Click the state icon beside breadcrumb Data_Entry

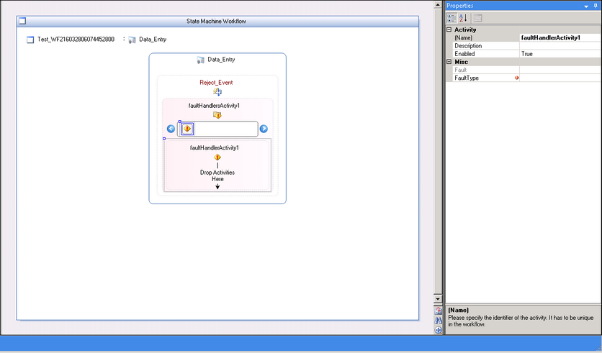(132, 40)
